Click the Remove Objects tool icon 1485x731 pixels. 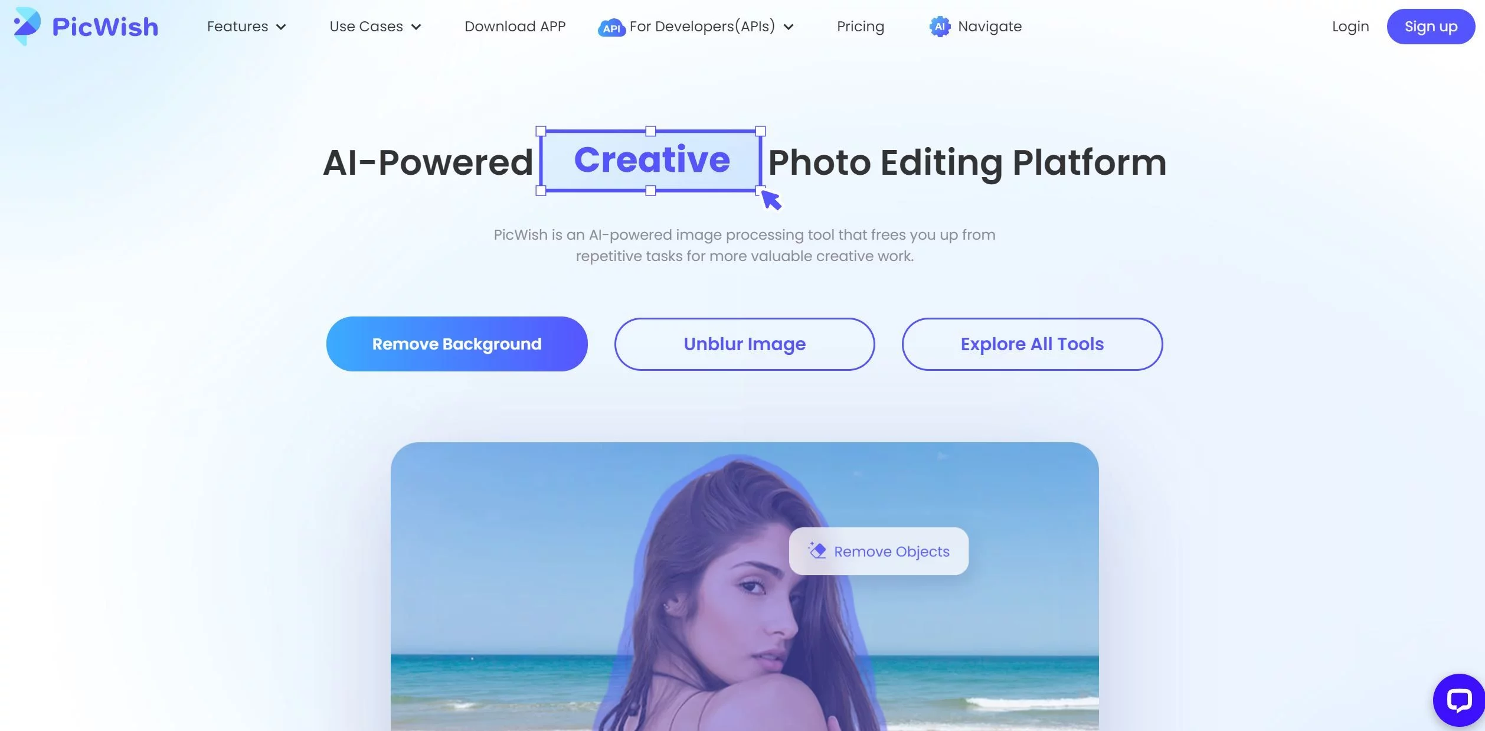[816, 550]
